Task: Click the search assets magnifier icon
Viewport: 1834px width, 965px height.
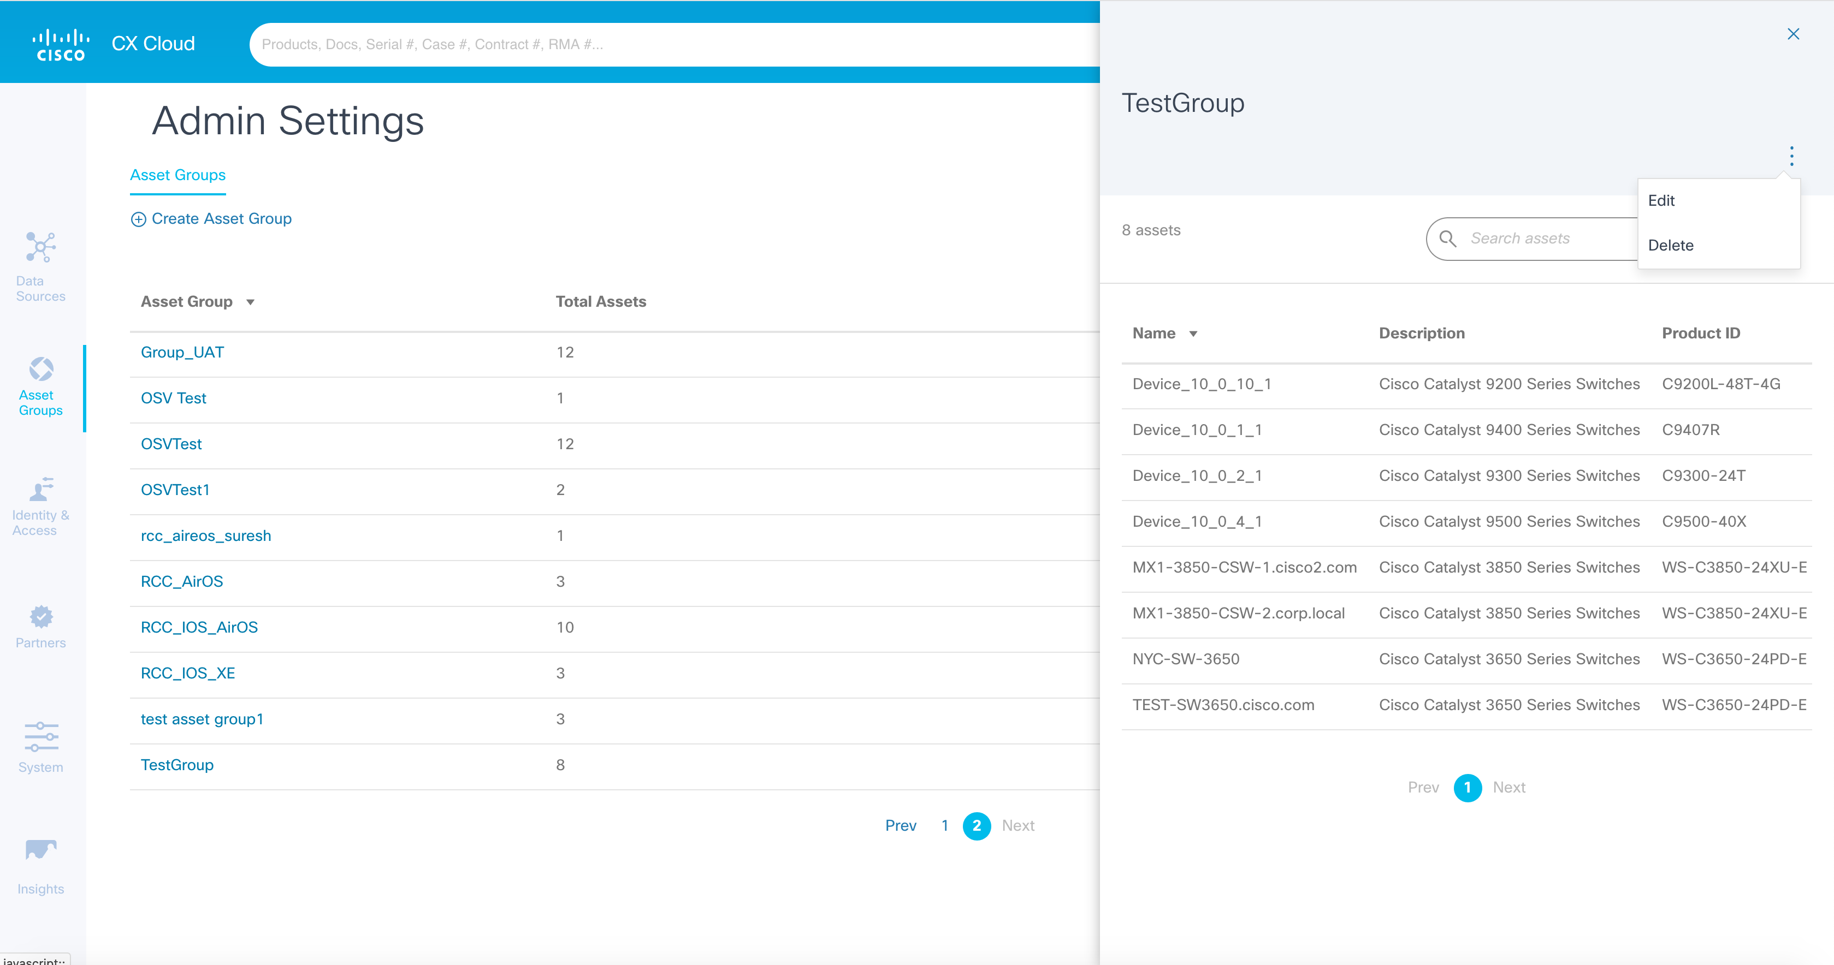Action: tap(1447, 239)
